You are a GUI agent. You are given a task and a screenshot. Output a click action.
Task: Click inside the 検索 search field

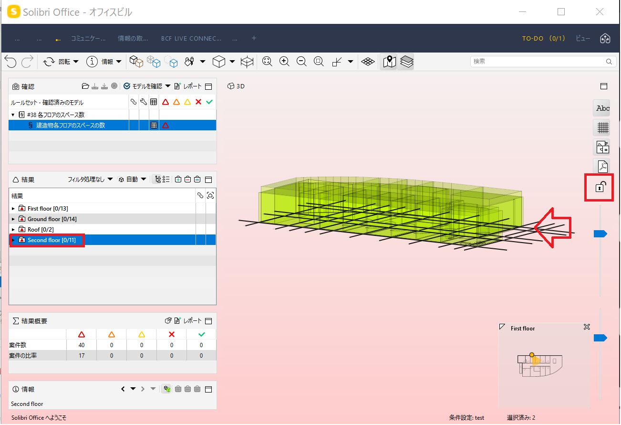click(x=538, y=62)
